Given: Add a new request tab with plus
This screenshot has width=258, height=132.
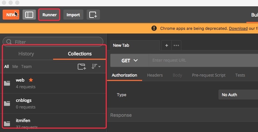Looking at the screenshot, I should [x=166, y=45].
